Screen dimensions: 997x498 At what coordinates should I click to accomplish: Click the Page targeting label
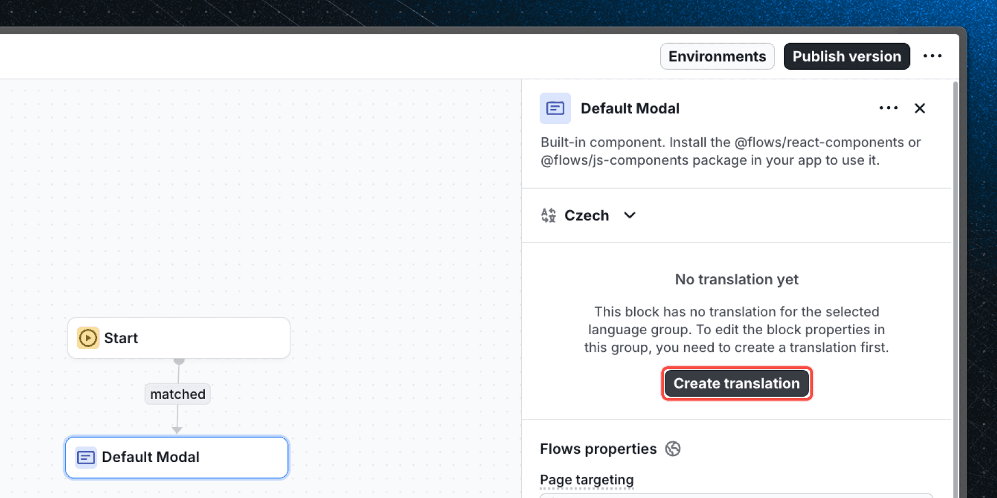point(587,480)
